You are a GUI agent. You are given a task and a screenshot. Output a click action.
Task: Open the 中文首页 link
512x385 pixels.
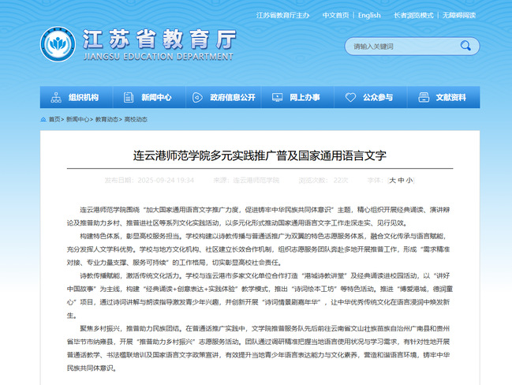[x=334, y=15]
